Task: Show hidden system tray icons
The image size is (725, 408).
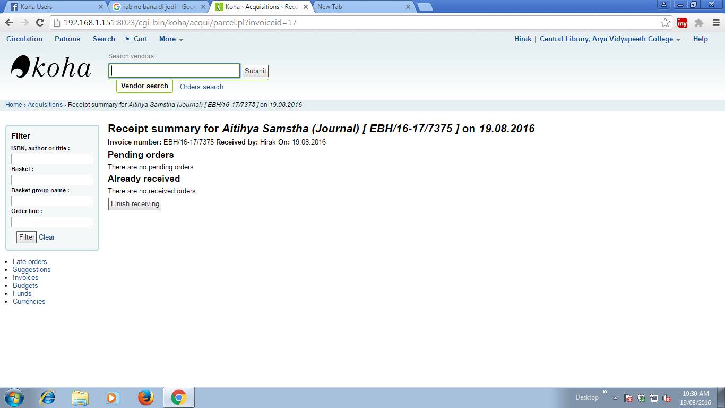Action: [615, 397]
